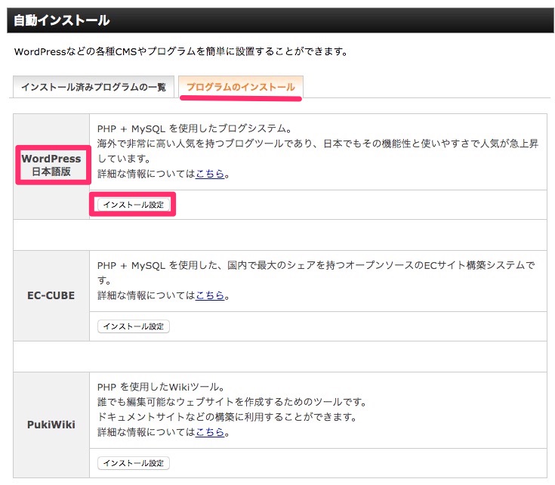
Task: Click the 自動インストール page heading
Action: point(62,20)
